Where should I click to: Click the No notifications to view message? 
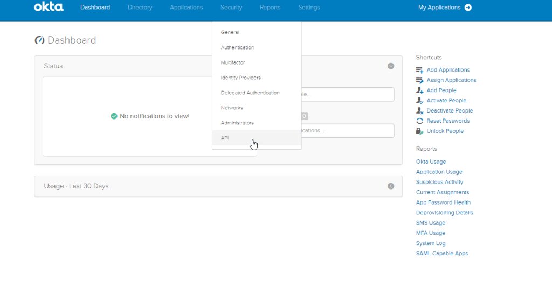(x=155, y=116)
